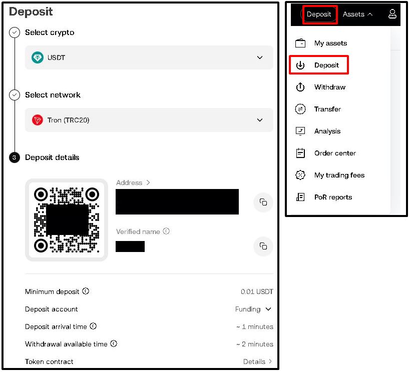Open the user profile icon
This screenshot has height=372, width=410.
pos(392,14)
